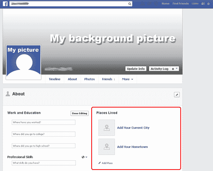
Task: Click the 'My picture' profile photo
Action: click(23, 62)
